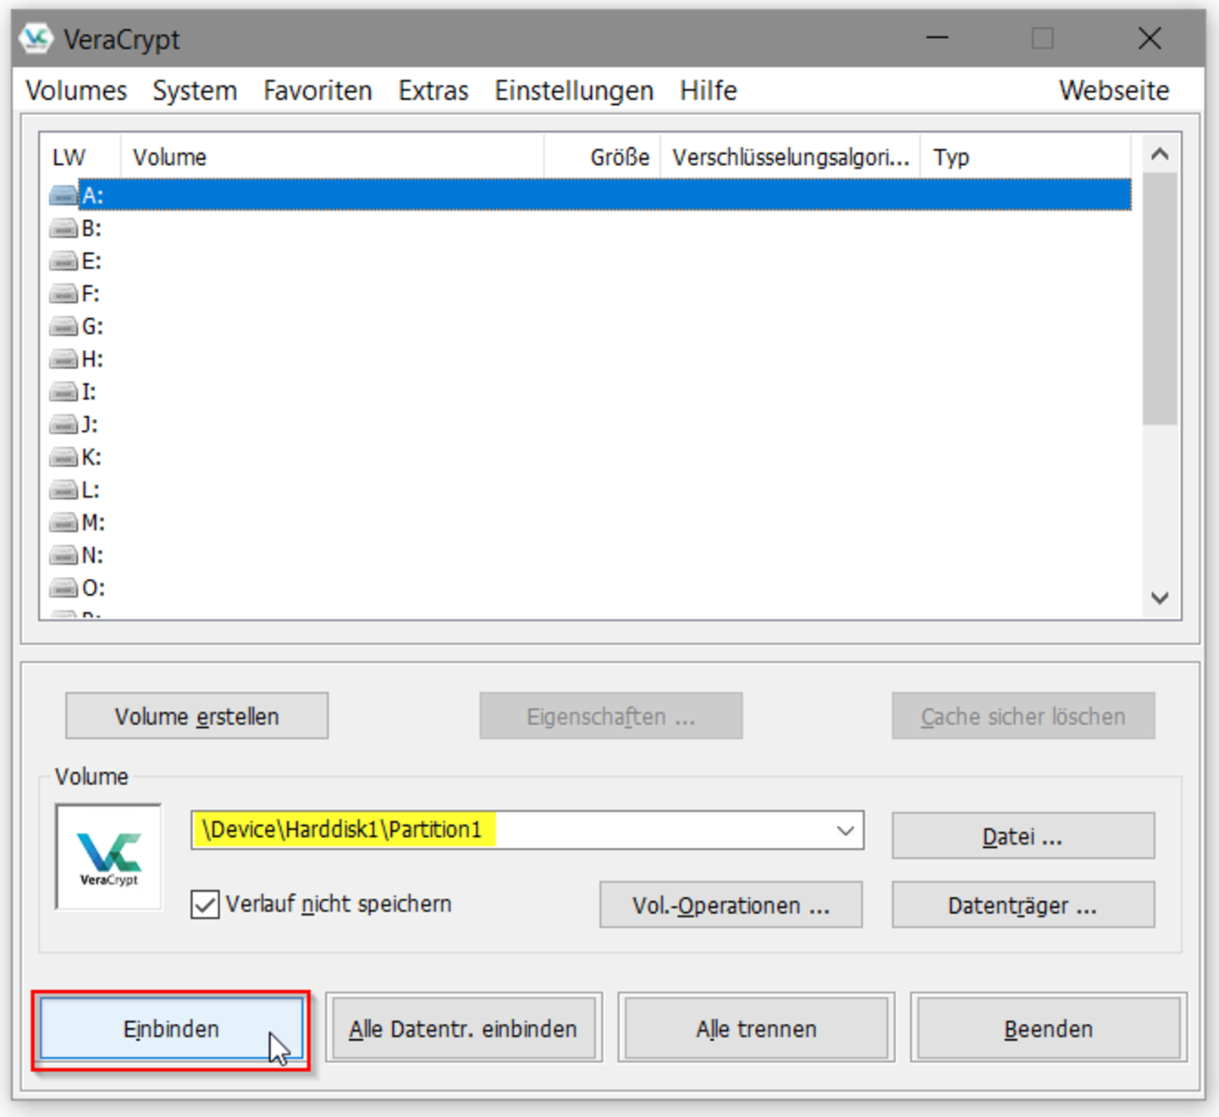
Task: Click the Verschlüsselungsalgori... column header
Action: pos(790,157)
